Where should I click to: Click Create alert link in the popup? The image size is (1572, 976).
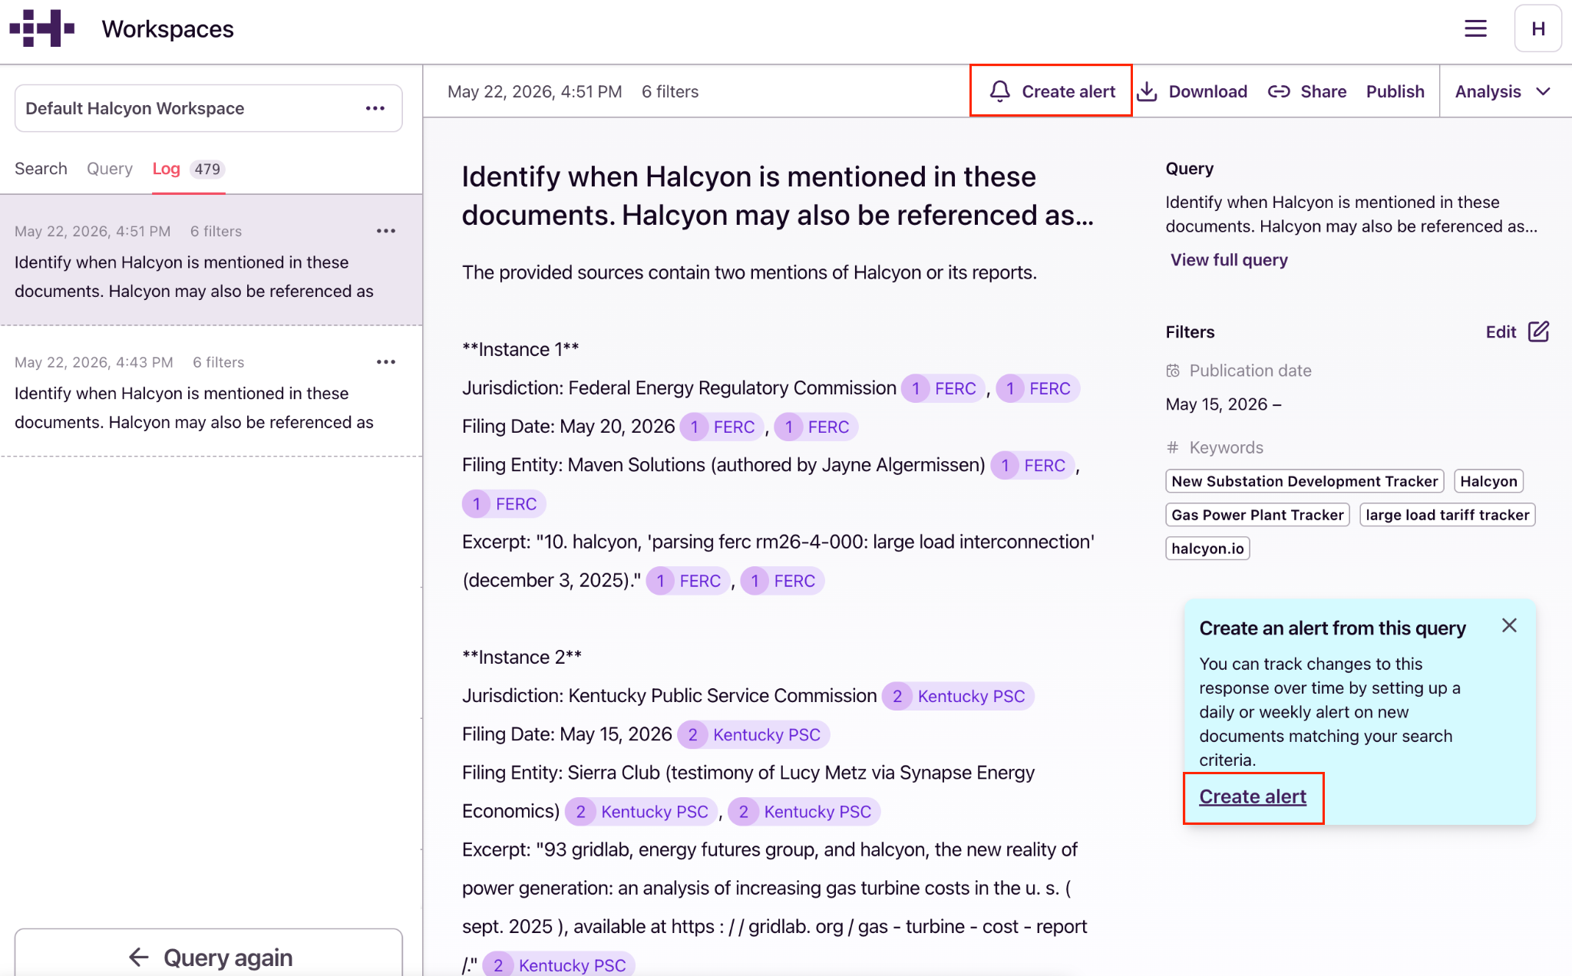coord(1253,797)
